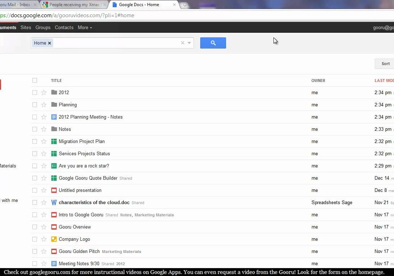Click the Planning folder icon
Screen dimensions: 394x276
point(54,105)
